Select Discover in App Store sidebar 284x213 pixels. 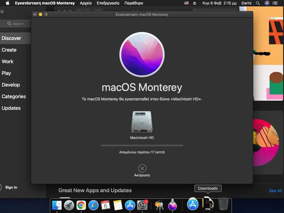[x=16, y=38]
